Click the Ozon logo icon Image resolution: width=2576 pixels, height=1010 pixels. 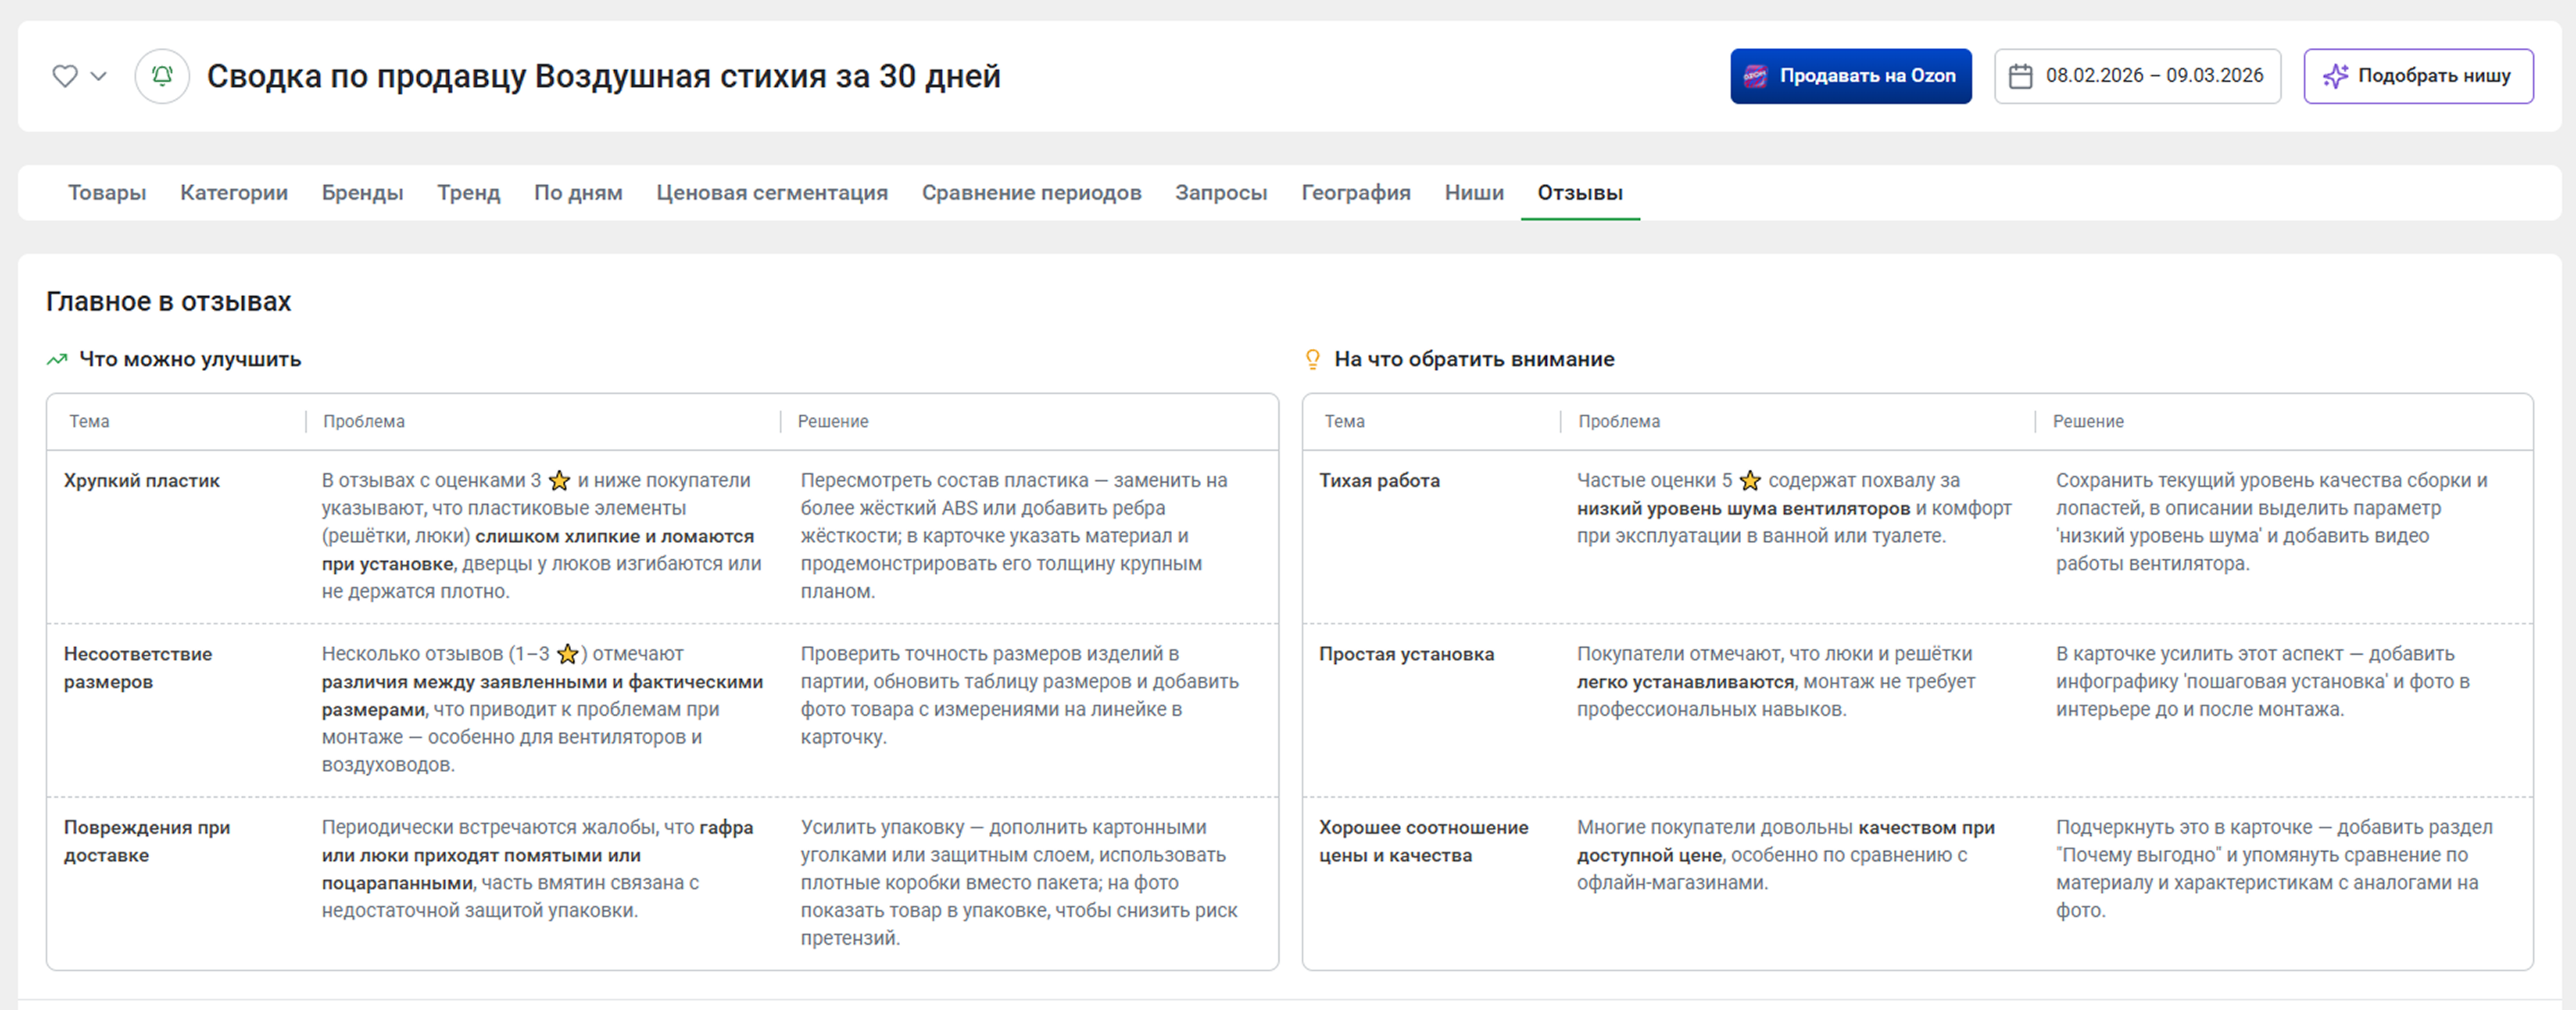coord(1755,76)
